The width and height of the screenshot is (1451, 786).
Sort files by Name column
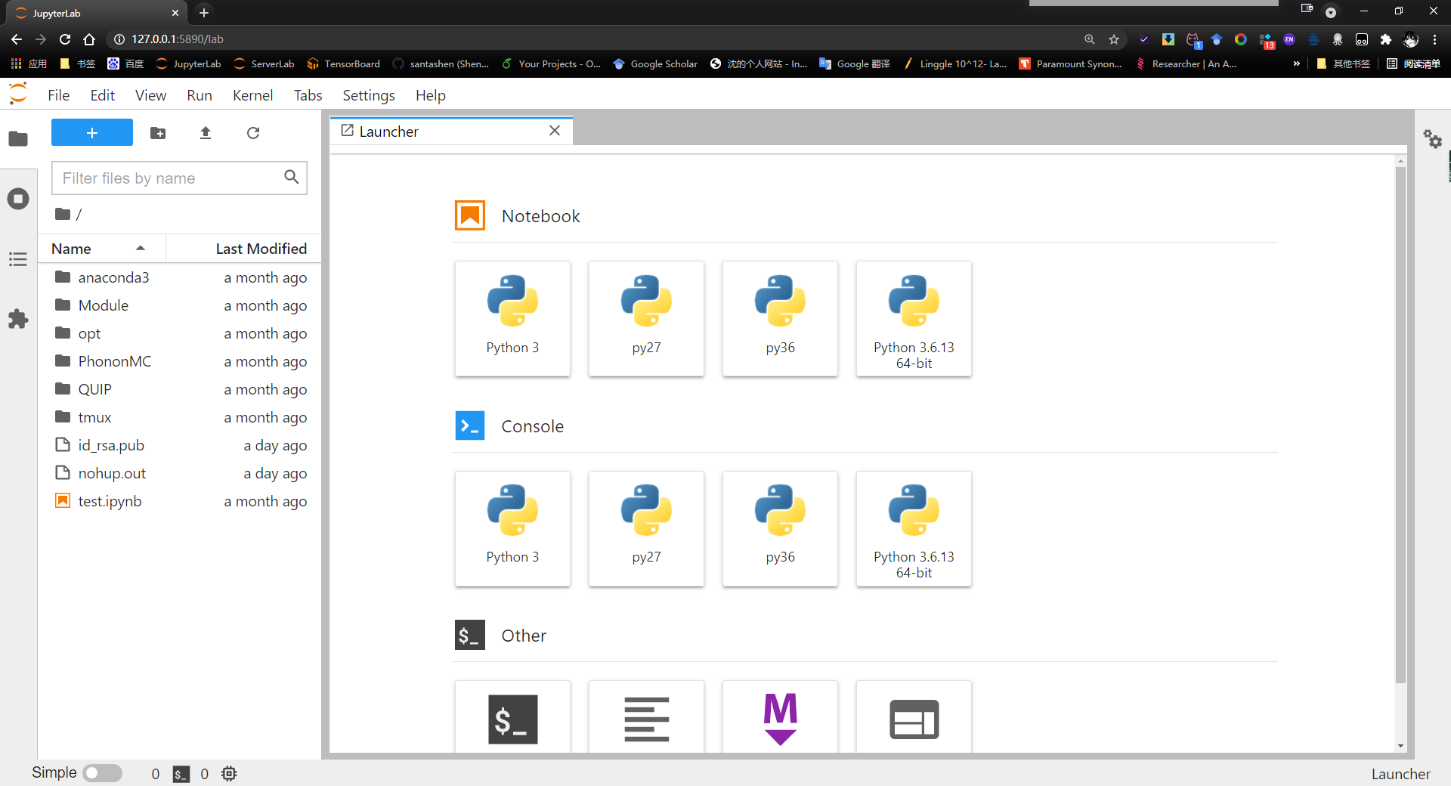click(102, 249)
